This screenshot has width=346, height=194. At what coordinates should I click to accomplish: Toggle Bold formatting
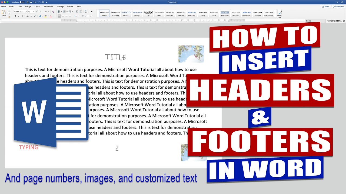pos(15,16)
